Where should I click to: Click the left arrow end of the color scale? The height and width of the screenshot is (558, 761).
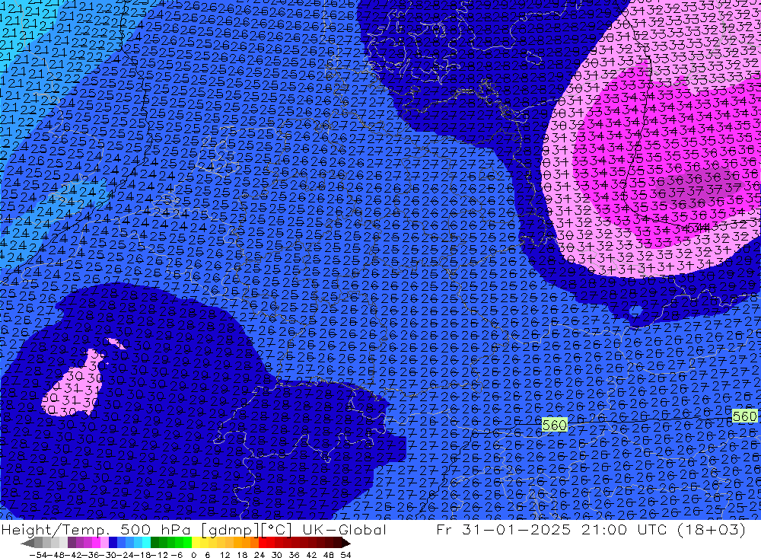[x=27, y=544]
